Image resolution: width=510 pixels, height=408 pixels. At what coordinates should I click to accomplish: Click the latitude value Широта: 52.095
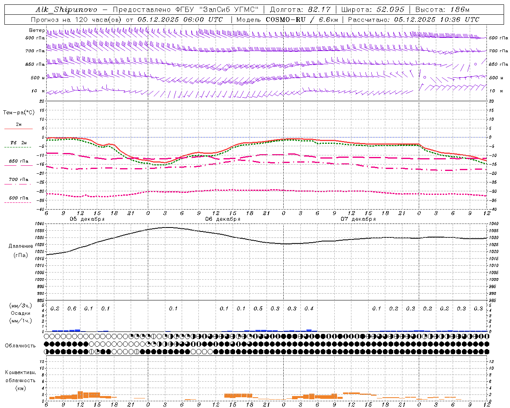point(373,10)
